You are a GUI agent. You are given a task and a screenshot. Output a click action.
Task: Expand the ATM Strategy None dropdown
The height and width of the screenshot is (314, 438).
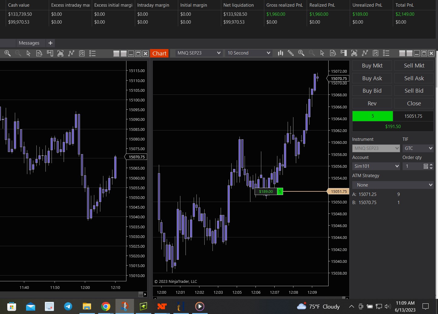tap(393, 185)
